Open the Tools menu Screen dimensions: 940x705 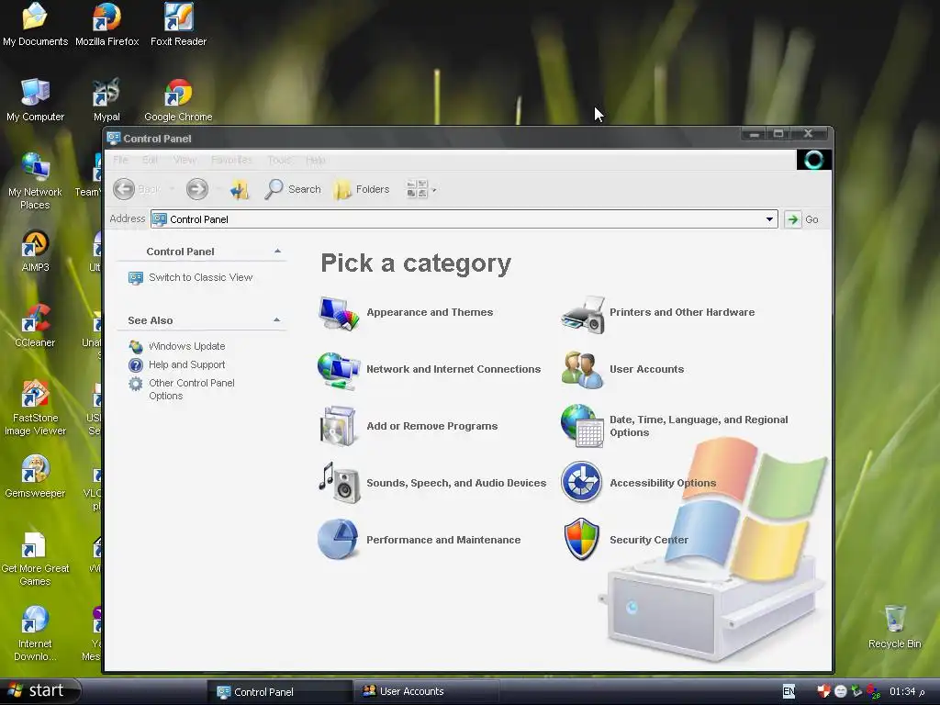279,160
